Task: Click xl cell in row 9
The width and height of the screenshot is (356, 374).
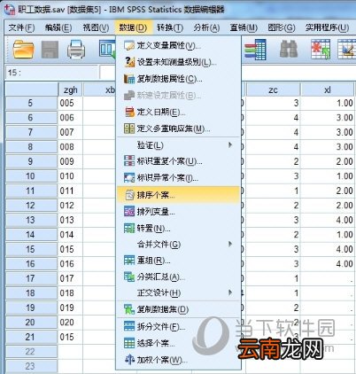Action: coord(327,161)
